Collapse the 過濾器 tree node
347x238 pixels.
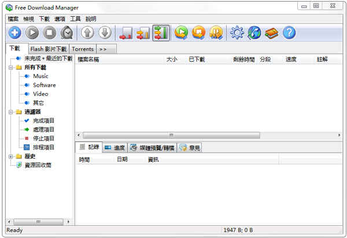pyautogui.click(x=10, y=112)
